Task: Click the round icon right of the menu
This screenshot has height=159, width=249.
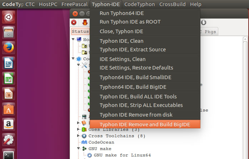Action: tap(204, 22)
